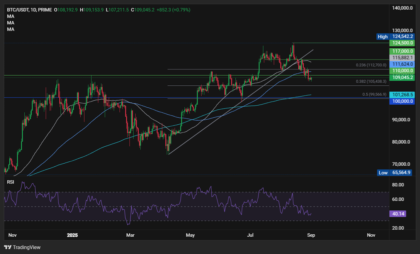Click the green 124,500.0 price label
Screen dimensions: 420x254
click(x=402, y=43)
